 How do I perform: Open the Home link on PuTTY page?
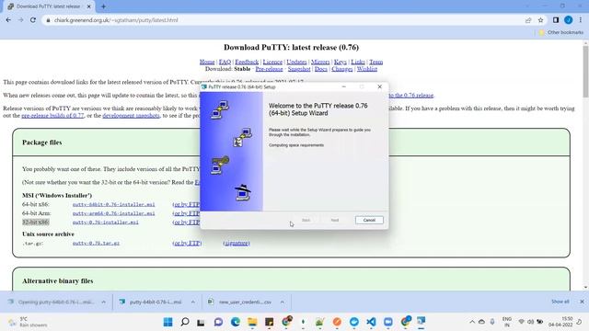(207, 62)
